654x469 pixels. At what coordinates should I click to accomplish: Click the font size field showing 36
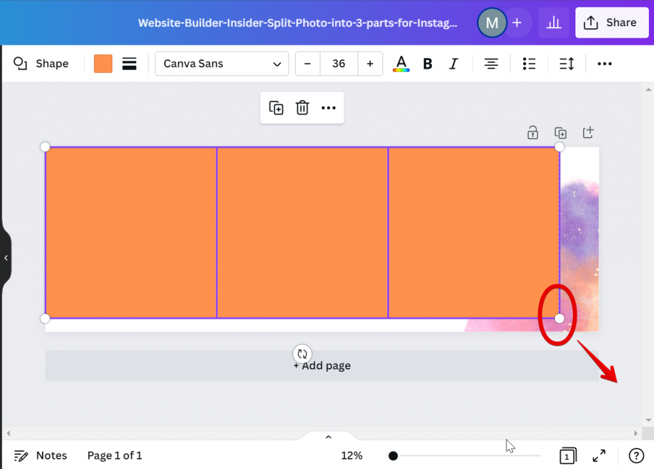coord(338,63)
